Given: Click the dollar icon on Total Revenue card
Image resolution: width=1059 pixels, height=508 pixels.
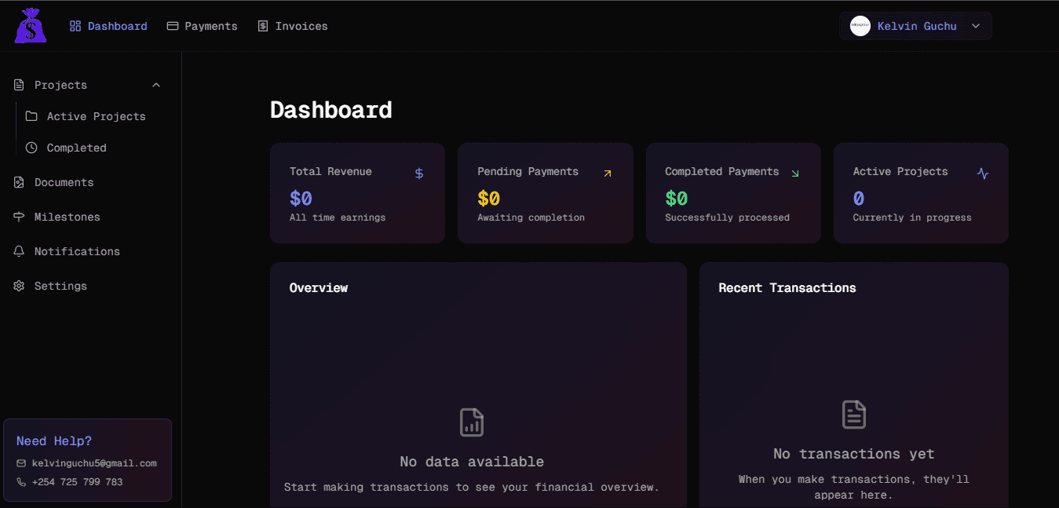Looking at the screenshot, I should point(418,173).
